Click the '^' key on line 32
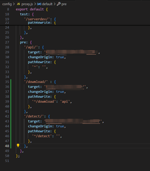Viewport: 150px width, 171px height. point(35,67)
